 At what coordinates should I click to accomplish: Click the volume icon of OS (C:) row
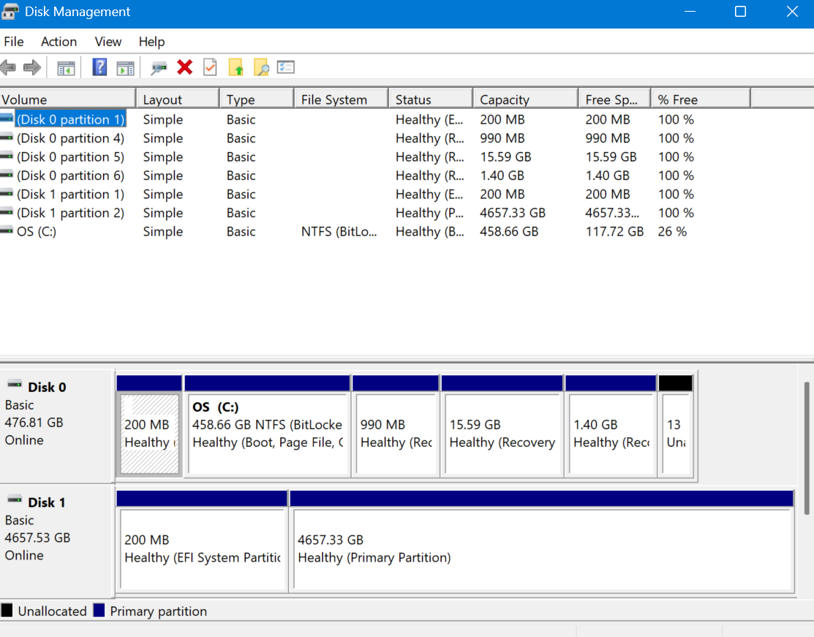(7, 230)
